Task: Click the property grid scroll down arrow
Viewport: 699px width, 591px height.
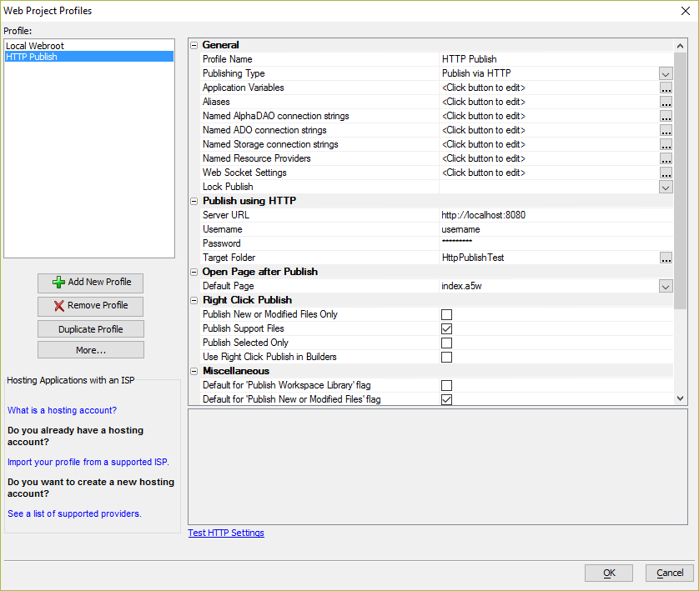Action: [680, 398]
